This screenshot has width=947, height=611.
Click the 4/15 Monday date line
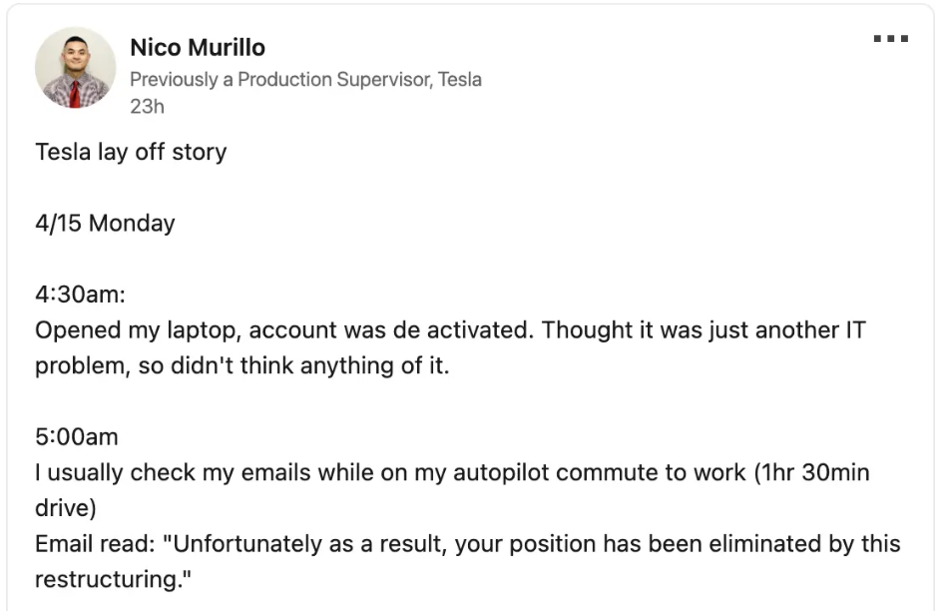coord(105,223)
